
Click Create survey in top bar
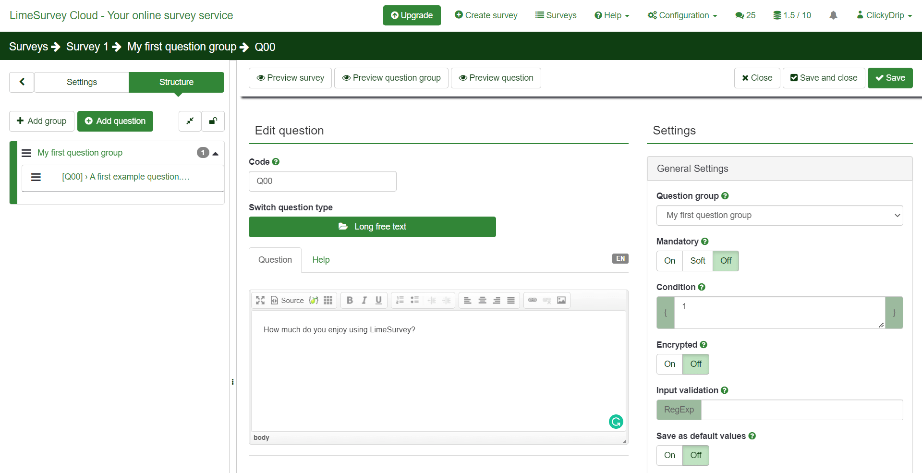tap(486, 15)
